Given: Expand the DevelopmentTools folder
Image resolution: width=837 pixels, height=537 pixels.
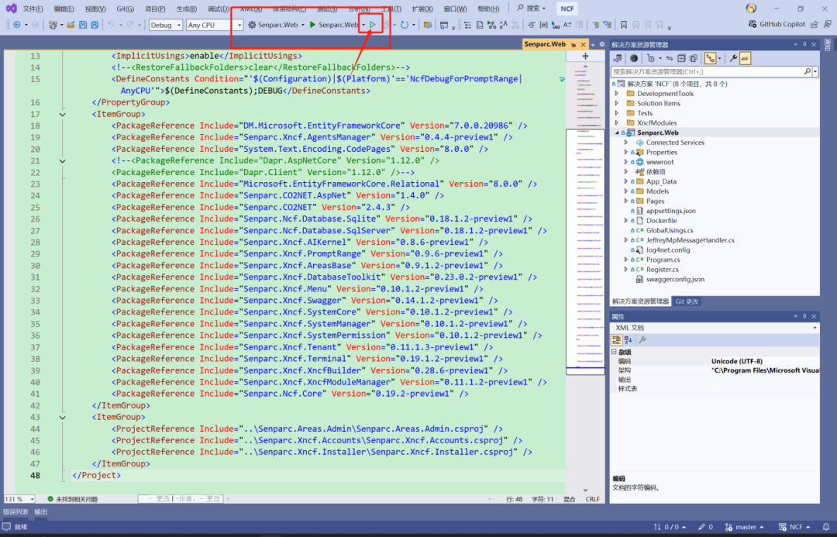Looking at the screenshot, I should [x=617, y=94].
